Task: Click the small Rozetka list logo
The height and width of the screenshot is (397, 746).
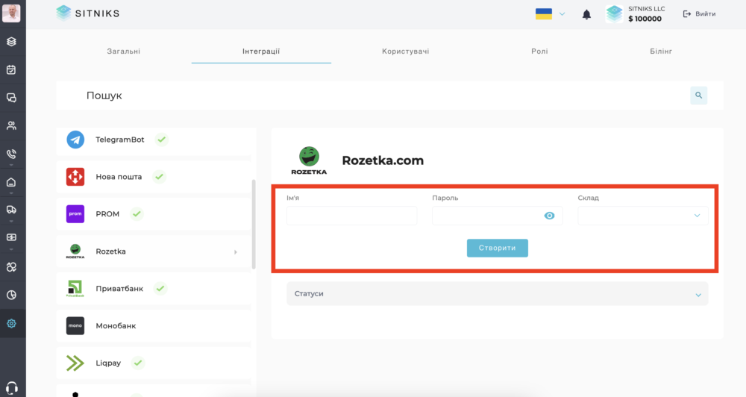Action: (x=75, y=251)
